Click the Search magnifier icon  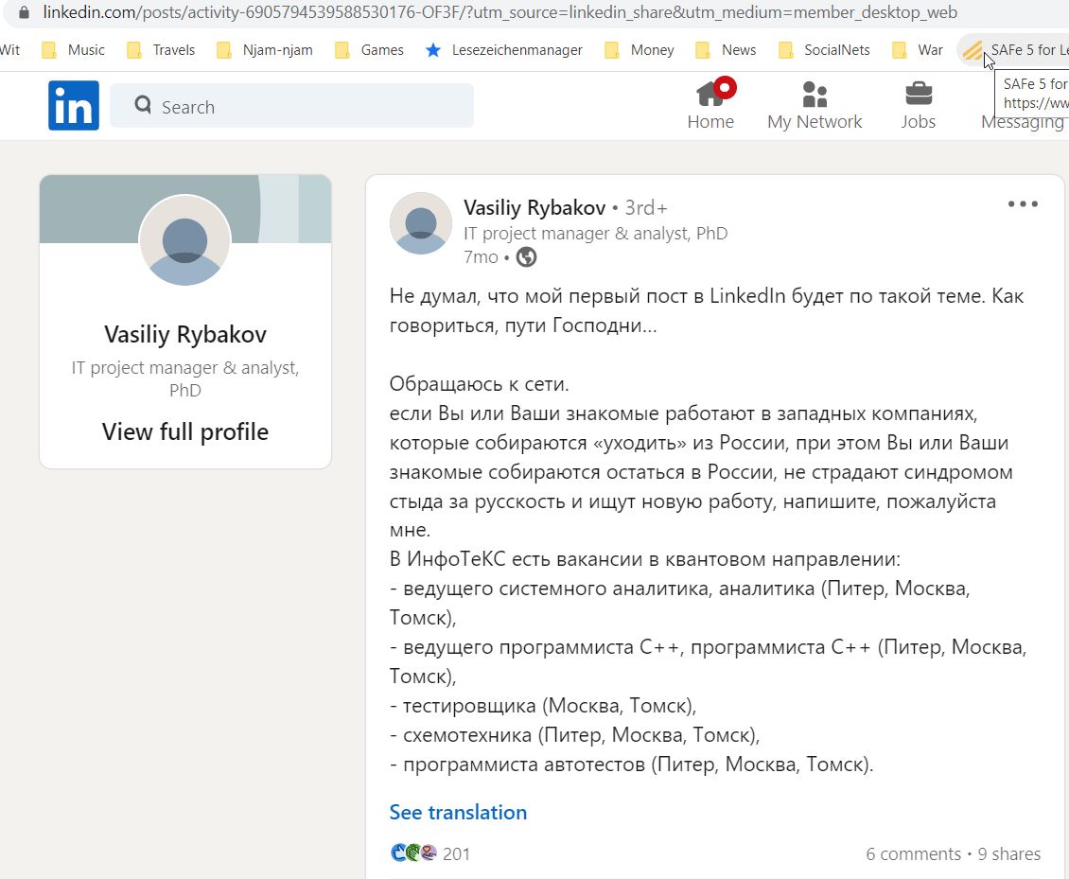pos(143,105)
